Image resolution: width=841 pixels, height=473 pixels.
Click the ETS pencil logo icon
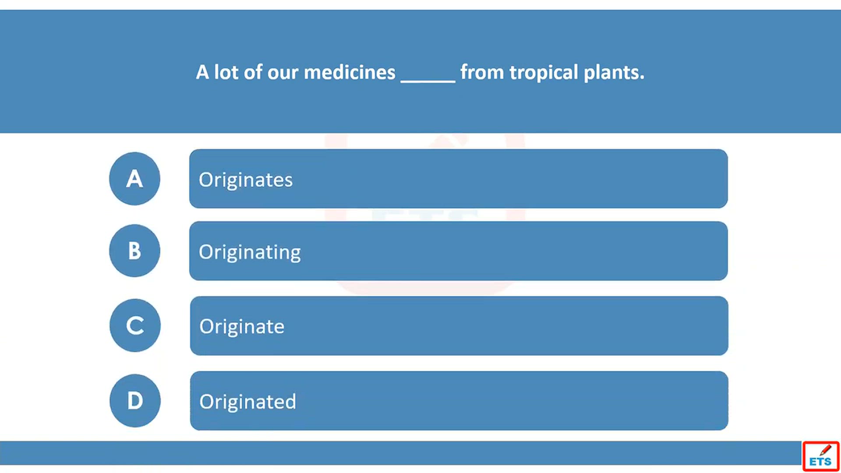click(821, 456)
